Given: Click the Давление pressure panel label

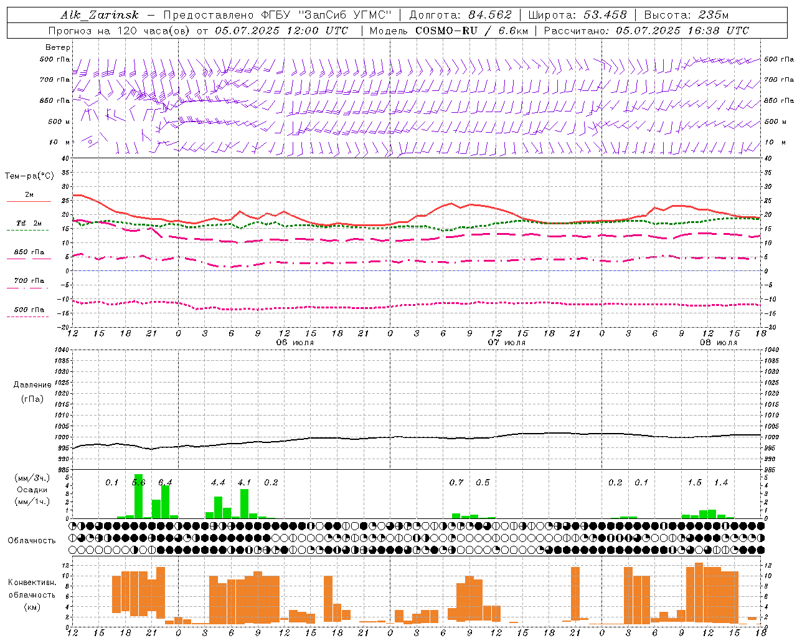Looking at the screenshot, I should click(32, 385).
